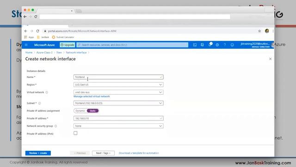Open the help question mark icon
The image size is (296, 167).
coord(225,45)
